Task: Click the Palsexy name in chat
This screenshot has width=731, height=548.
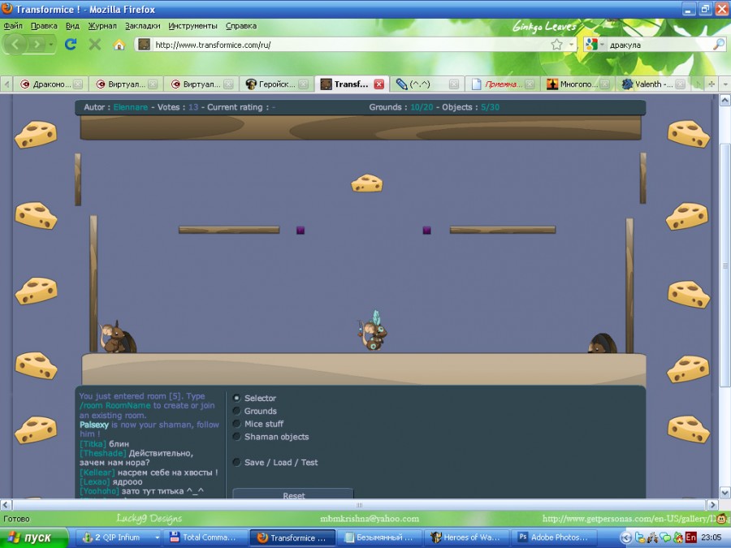Action: pyautogui.click(x=93, y=425)
